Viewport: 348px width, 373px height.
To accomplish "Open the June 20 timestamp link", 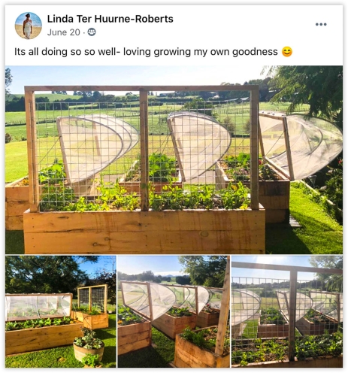I will [64, 32].
